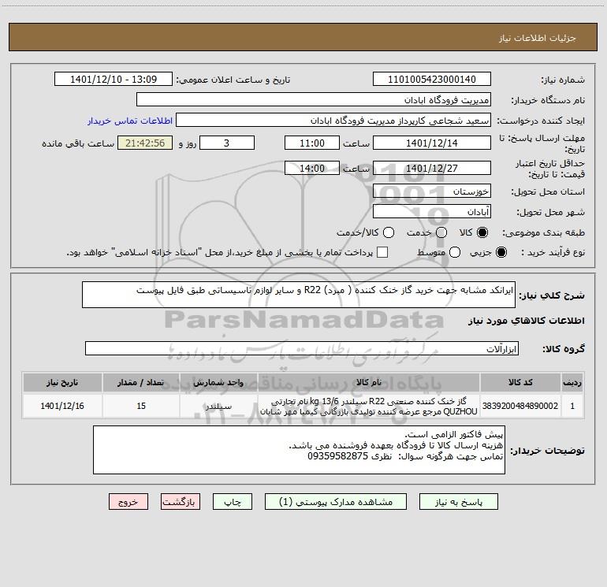Click column header تعداد / مقدار

tap(141, 383)
